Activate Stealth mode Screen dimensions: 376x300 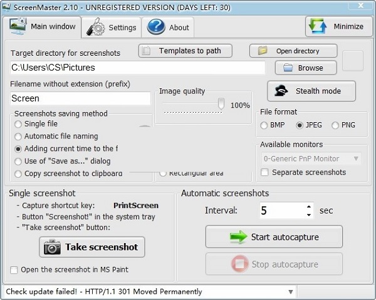(x=311, y=91)
